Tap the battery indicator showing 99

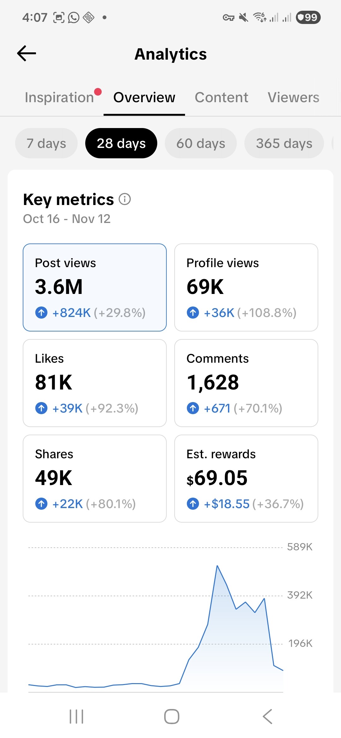point(308,17)
